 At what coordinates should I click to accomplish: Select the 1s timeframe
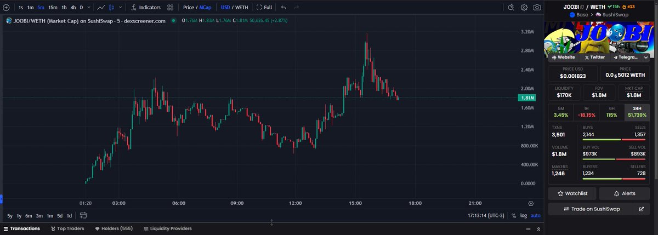[21, 8]
